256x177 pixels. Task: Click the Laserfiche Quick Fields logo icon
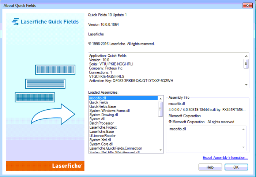tap(15, 22)
